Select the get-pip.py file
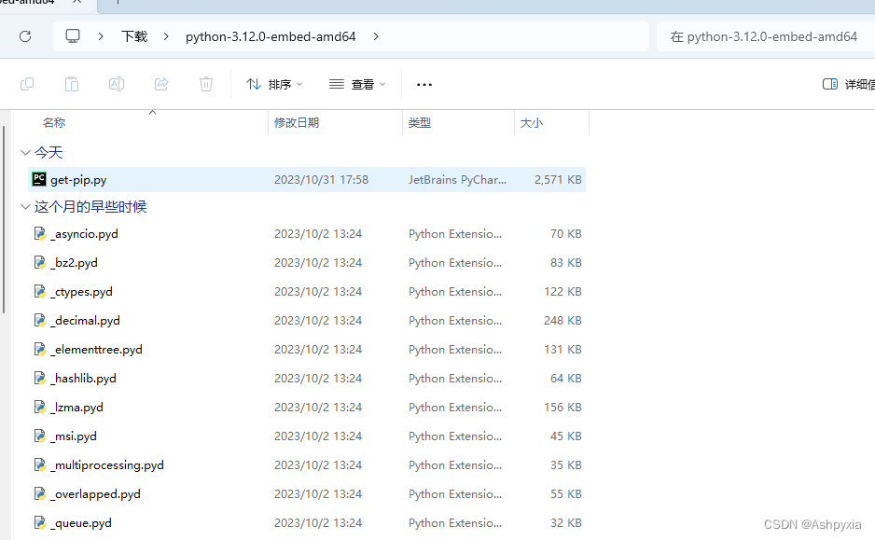This screenshot has height=540, width=875. click(x=306, y=180)
